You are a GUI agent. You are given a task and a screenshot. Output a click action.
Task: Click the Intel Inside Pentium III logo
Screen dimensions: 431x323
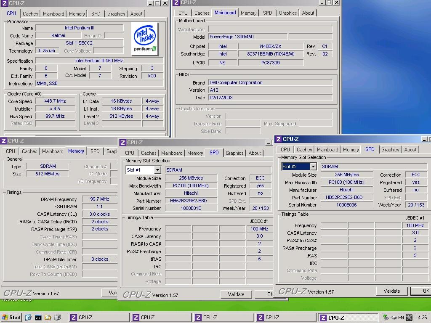[x=145, y=39]
